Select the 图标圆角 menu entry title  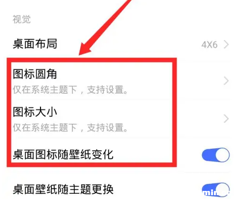tap(35, 74)
